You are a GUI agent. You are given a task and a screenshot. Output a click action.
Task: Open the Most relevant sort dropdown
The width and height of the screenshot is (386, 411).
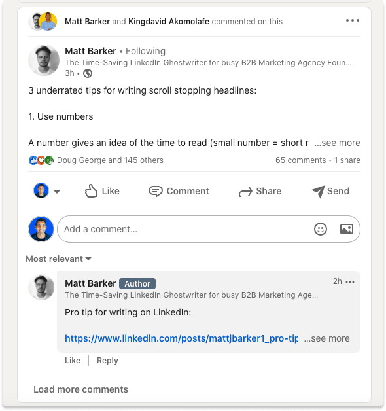pyautogui.click(x=58, y=259)
